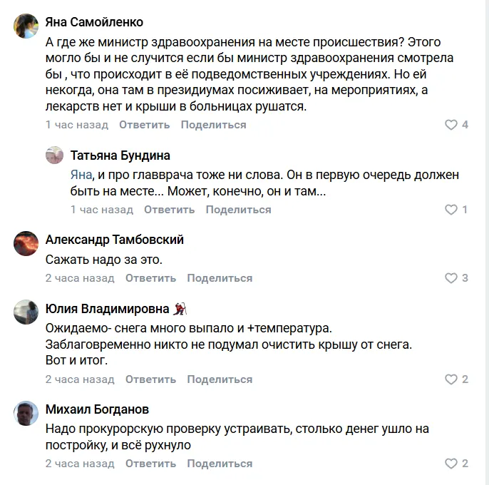Open Яна Самойленко's profile avatar

pos(26,26)
